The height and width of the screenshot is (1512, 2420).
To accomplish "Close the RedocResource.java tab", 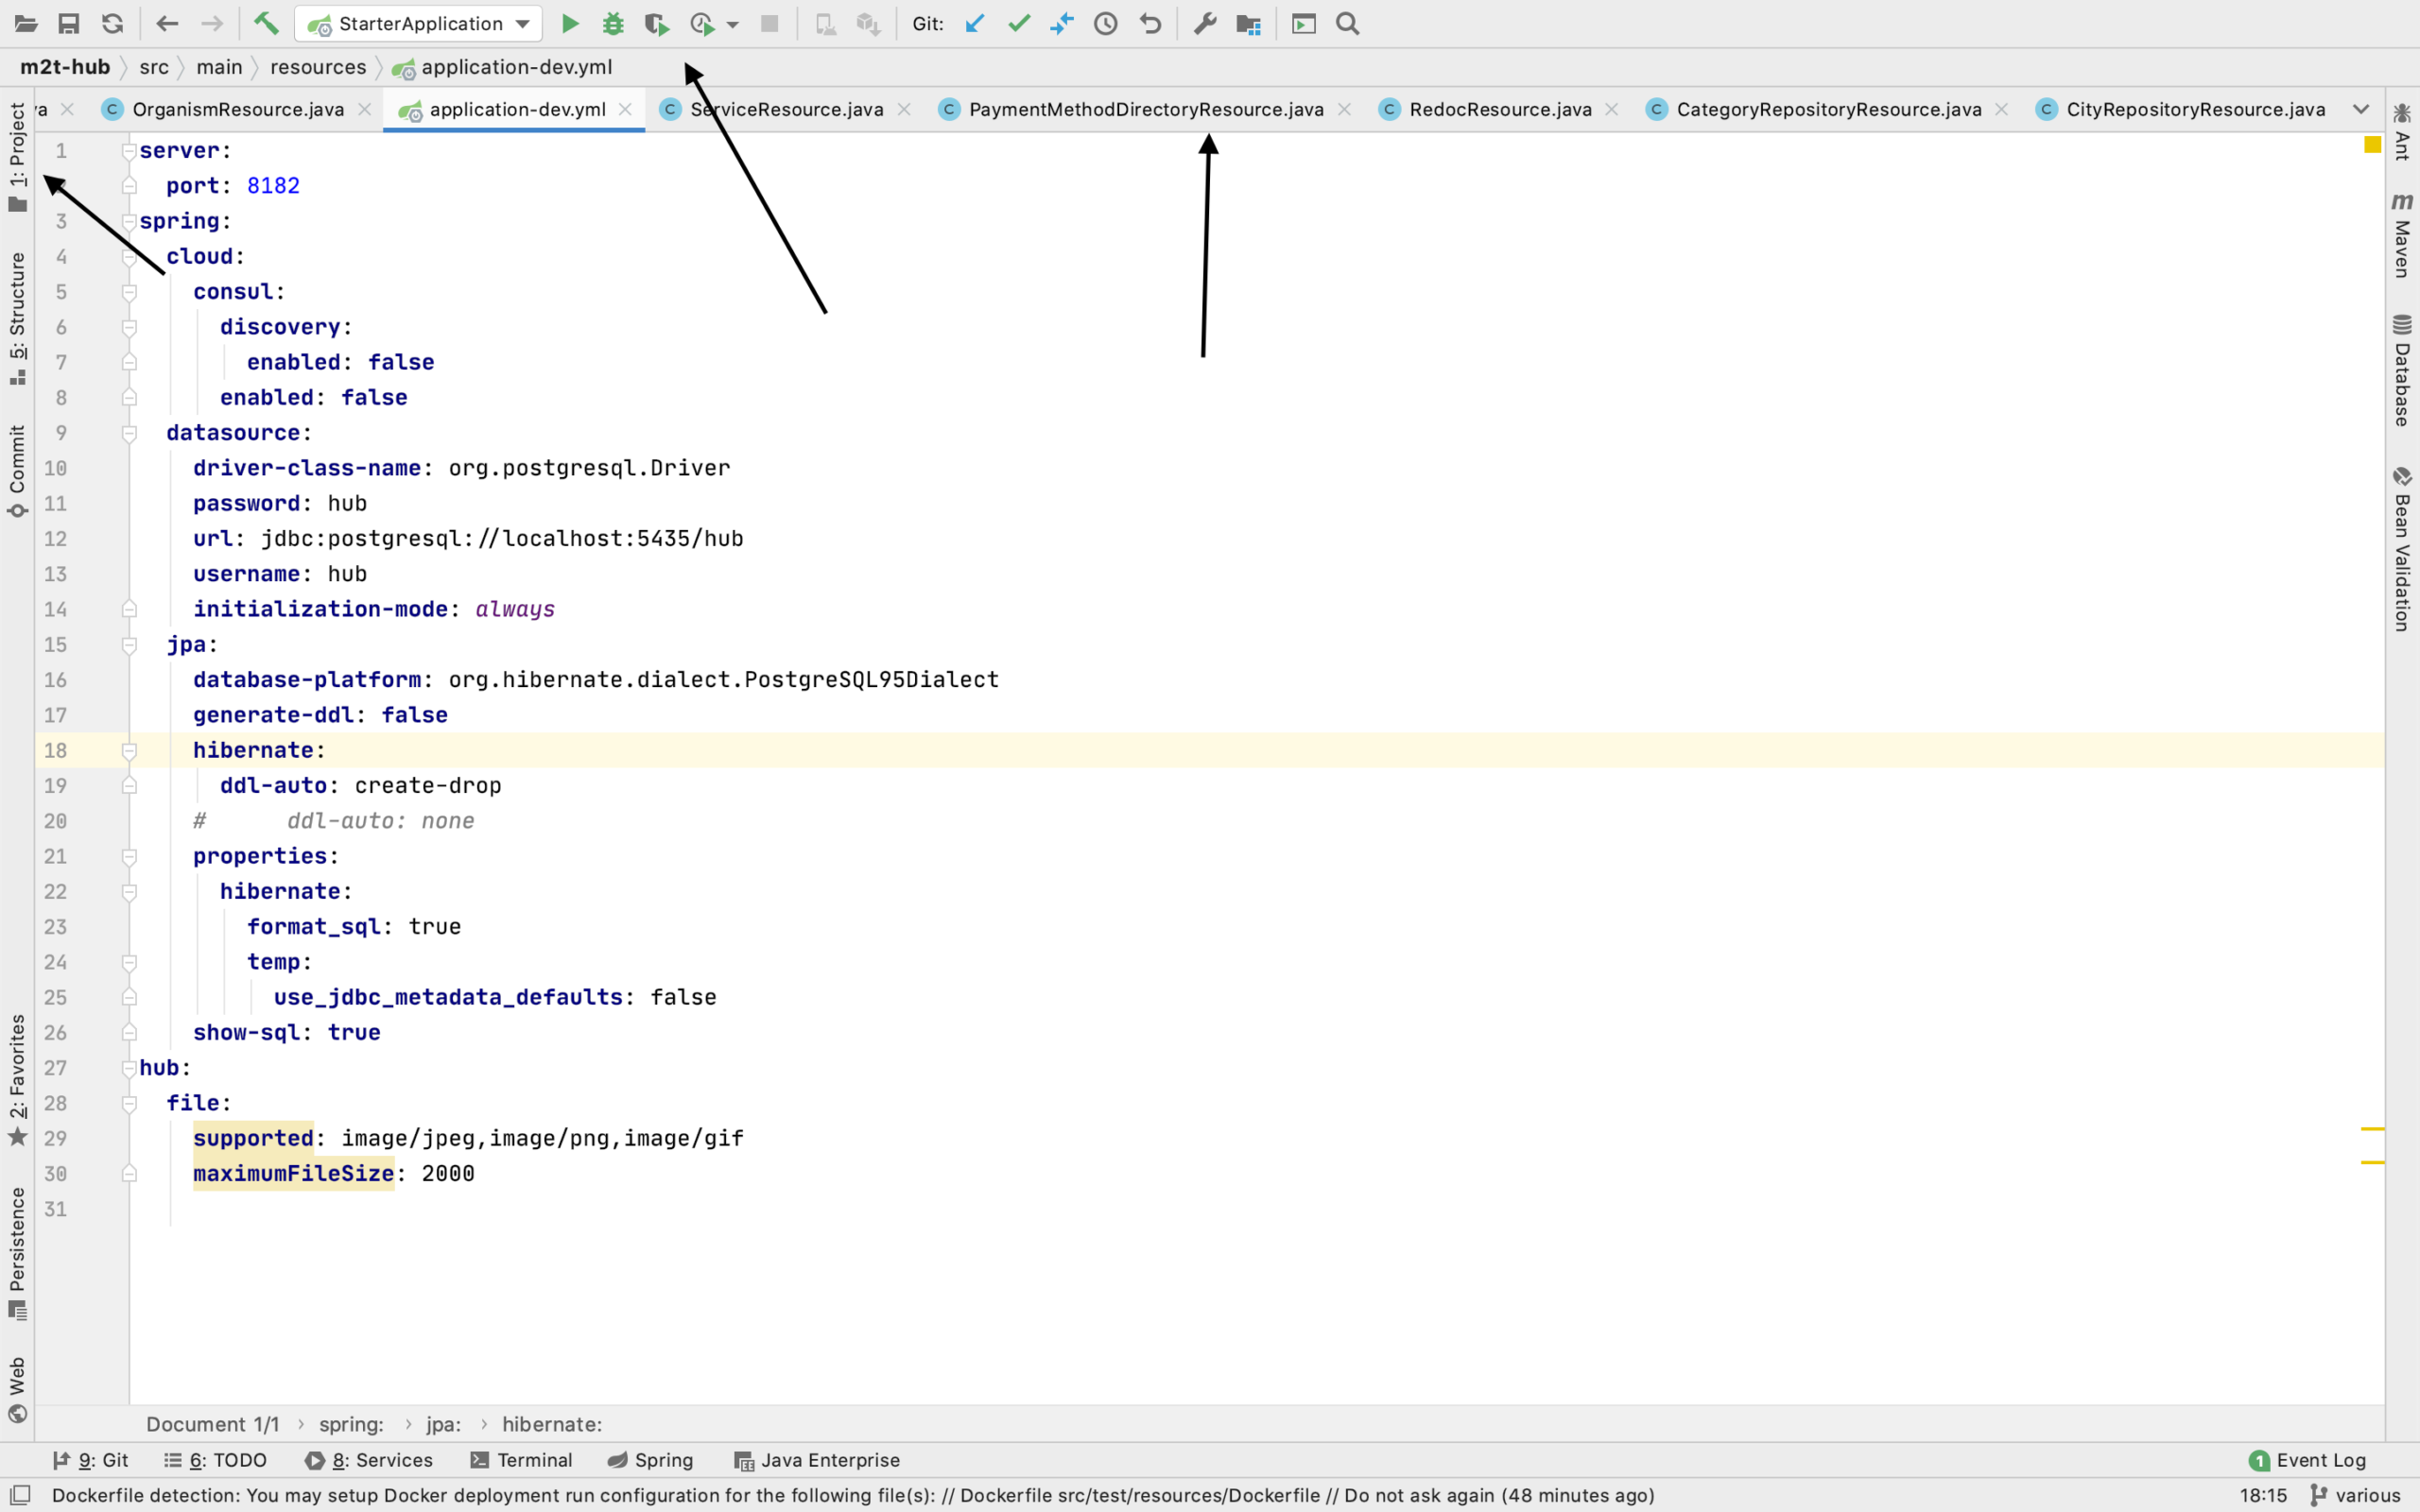I will tap(1612, 109).
